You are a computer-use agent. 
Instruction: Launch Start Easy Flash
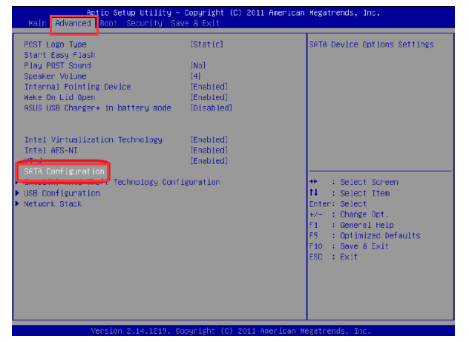(x=59, y=55)
